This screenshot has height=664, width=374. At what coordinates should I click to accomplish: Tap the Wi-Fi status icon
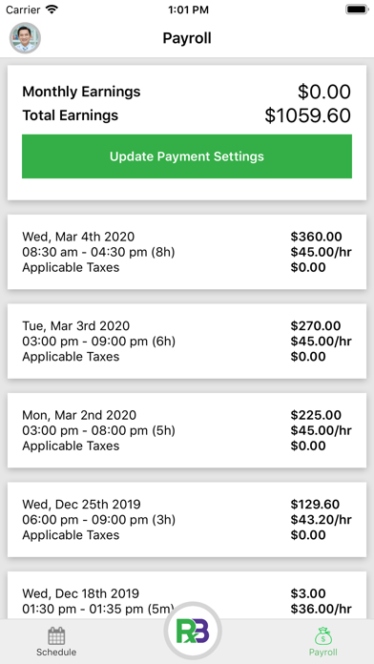tap(52, 10)
